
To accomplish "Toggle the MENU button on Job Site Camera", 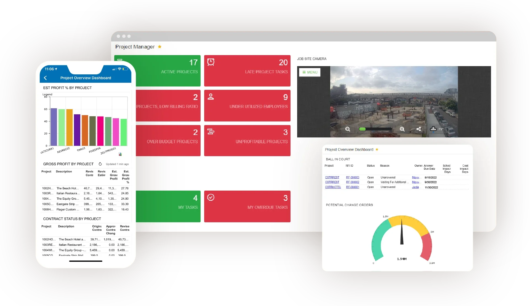I will tap(310, 71).
